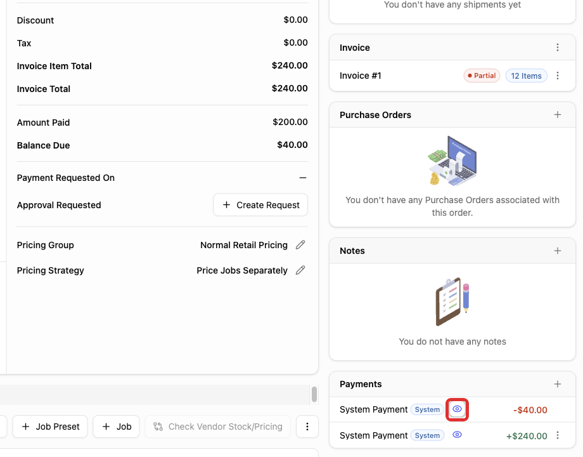Viewport: 583px width, 457px height.
Task: Edit the Pricing Group pencil icon
Action: 300,245
